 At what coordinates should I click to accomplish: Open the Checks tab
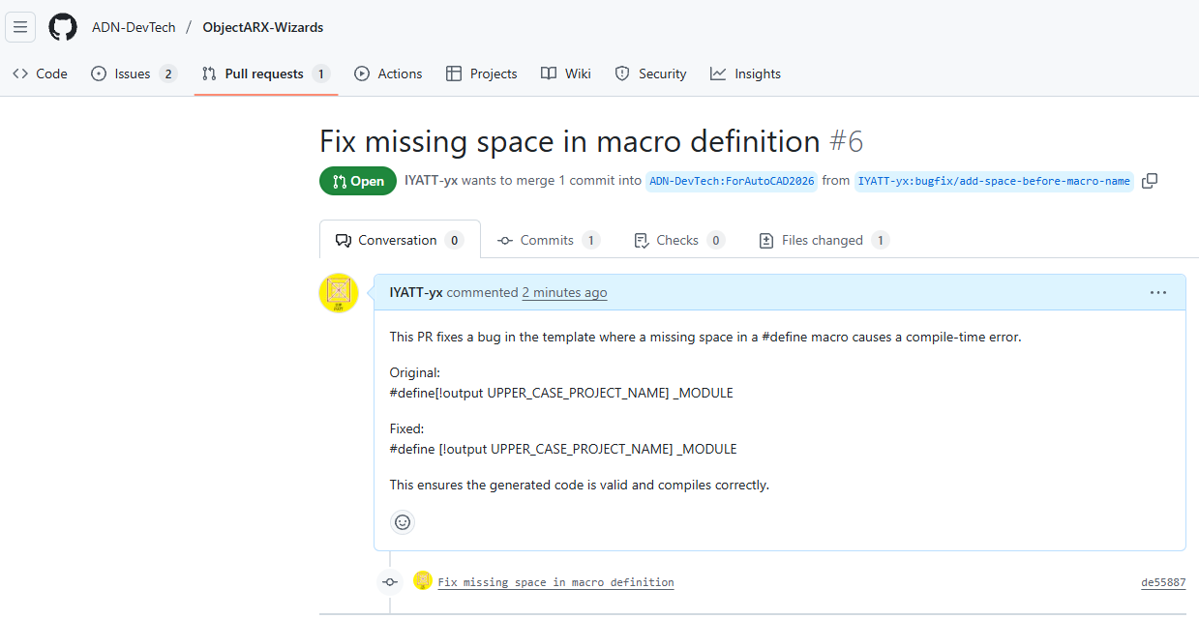[x=677, y=240]
